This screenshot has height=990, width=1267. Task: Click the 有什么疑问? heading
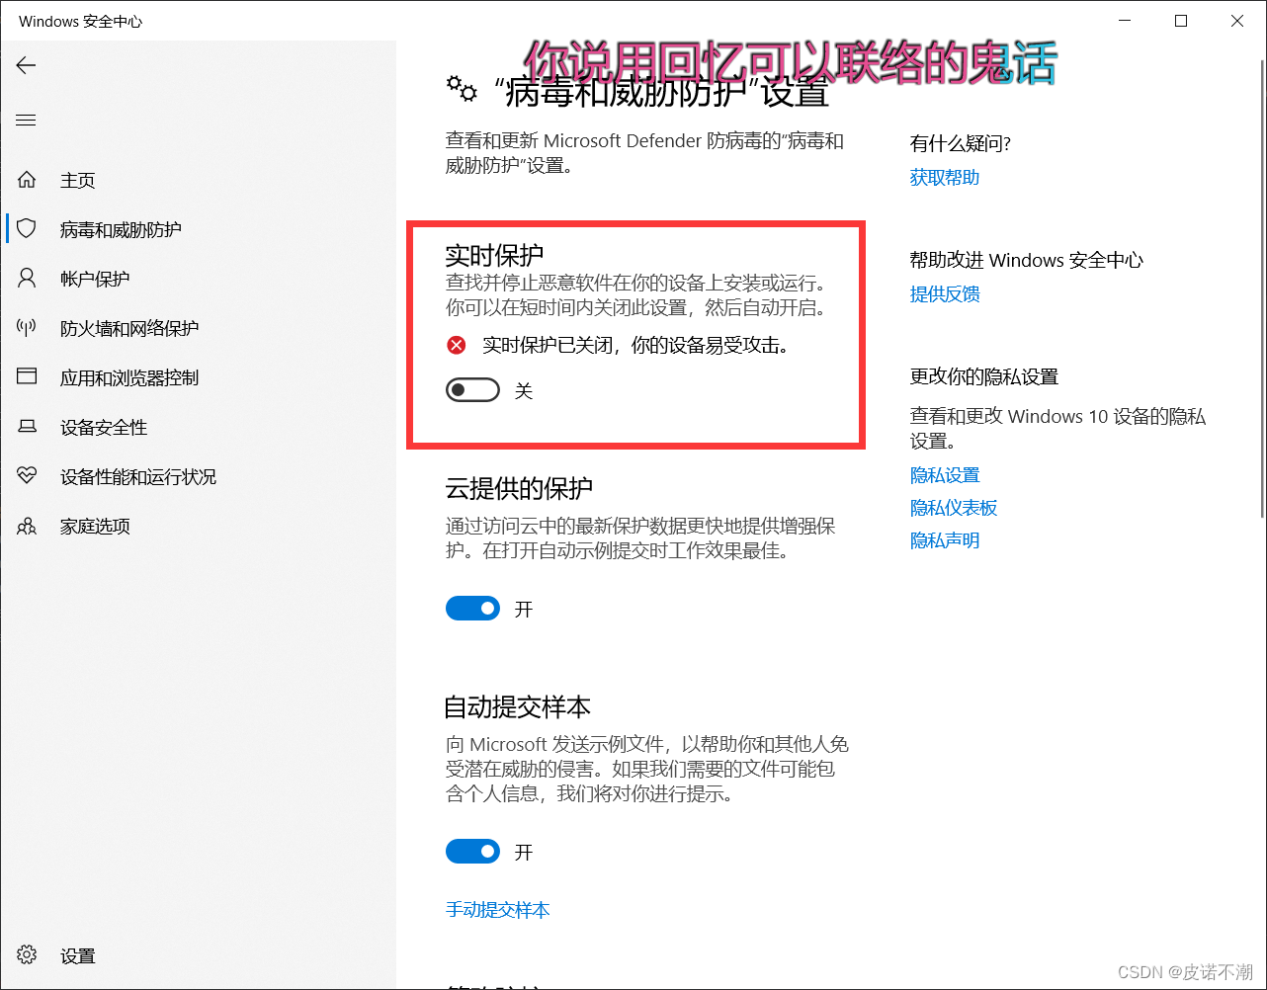coord(961,144)
